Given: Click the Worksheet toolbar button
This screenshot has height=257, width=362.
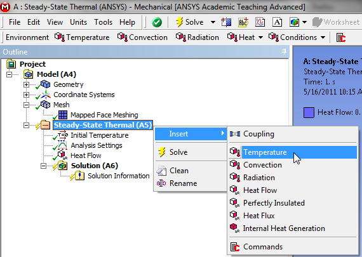Looking at the screenshot, I should point(336,22).
